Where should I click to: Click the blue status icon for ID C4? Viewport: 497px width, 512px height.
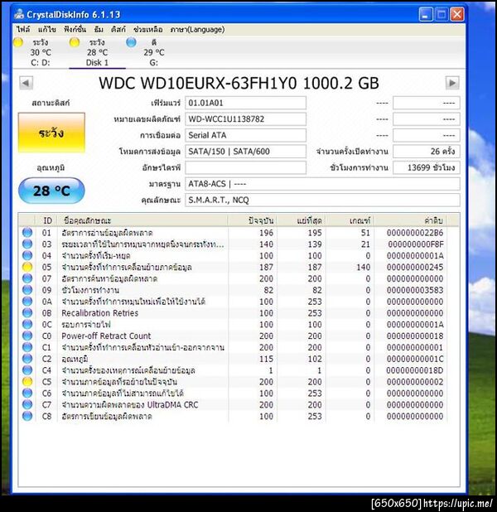point(27,370)
